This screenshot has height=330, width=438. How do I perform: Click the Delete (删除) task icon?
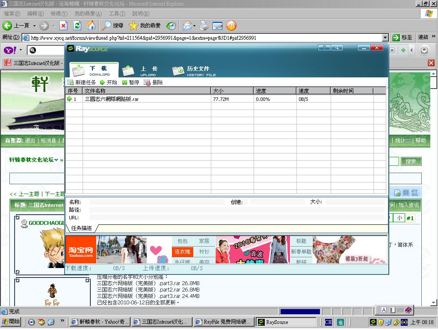click(x=148, y=82)
